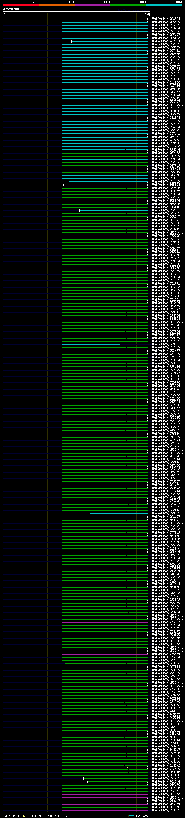Select label UniRef100_Q76BD9

click(x=166, y=411)
